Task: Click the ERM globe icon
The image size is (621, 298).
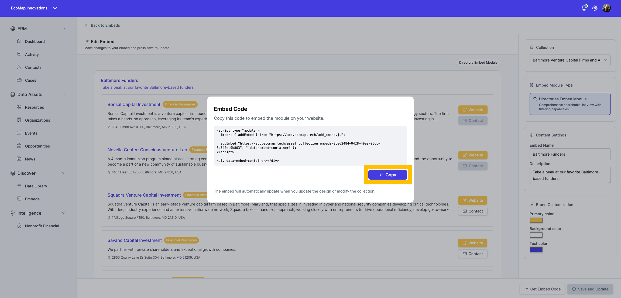Action: (13, 29)
